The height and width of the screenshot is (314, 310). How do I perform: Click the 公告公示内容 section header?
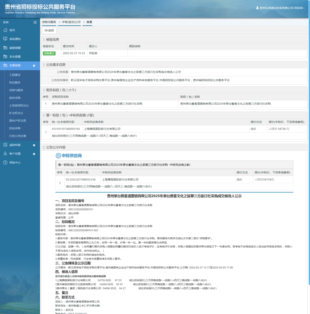pyautogui.click(x=56, y=147)
